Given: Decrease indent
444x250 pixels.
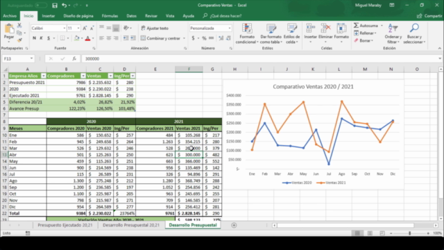Looking at the screenshot, I should click(126, 38).
